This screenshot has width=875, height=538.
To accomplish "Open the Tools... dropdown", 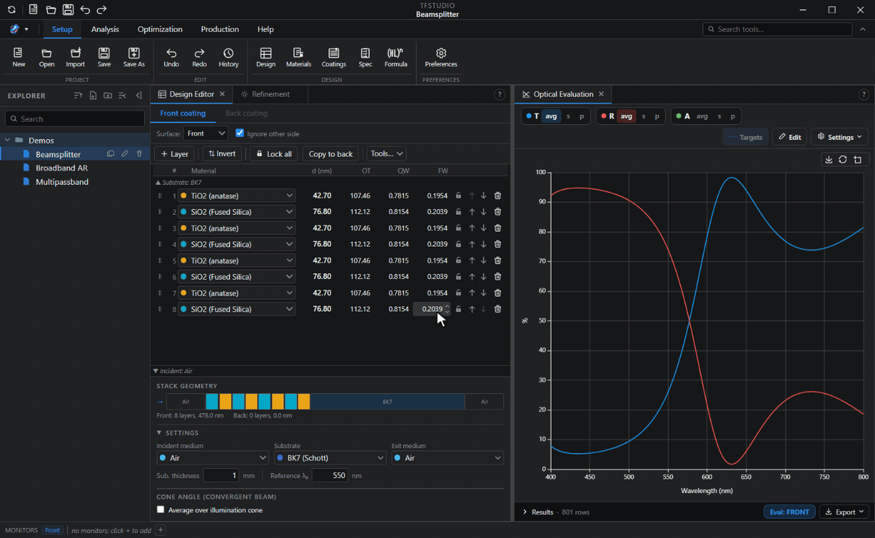I will [386, 154].
